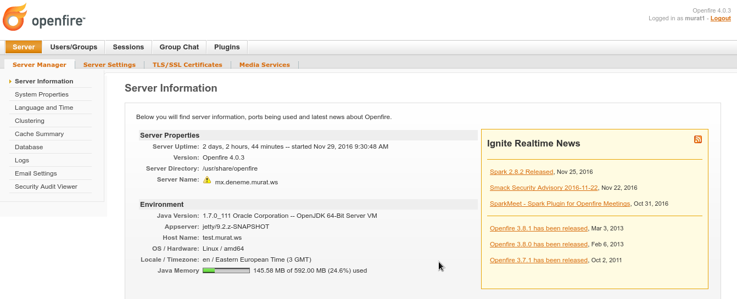Click the warning icon beside Server Name
Viewport: 737px width, 299px height.
pos(207,180)
